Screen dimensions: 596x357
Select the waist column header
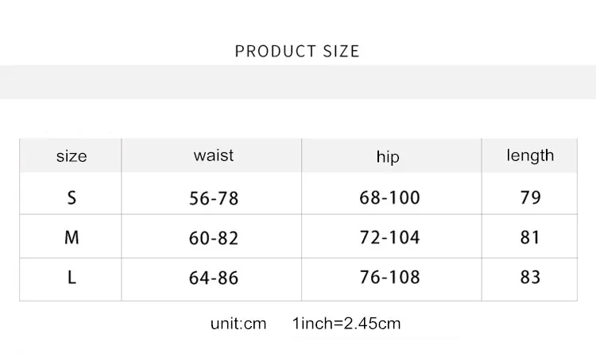214,155
